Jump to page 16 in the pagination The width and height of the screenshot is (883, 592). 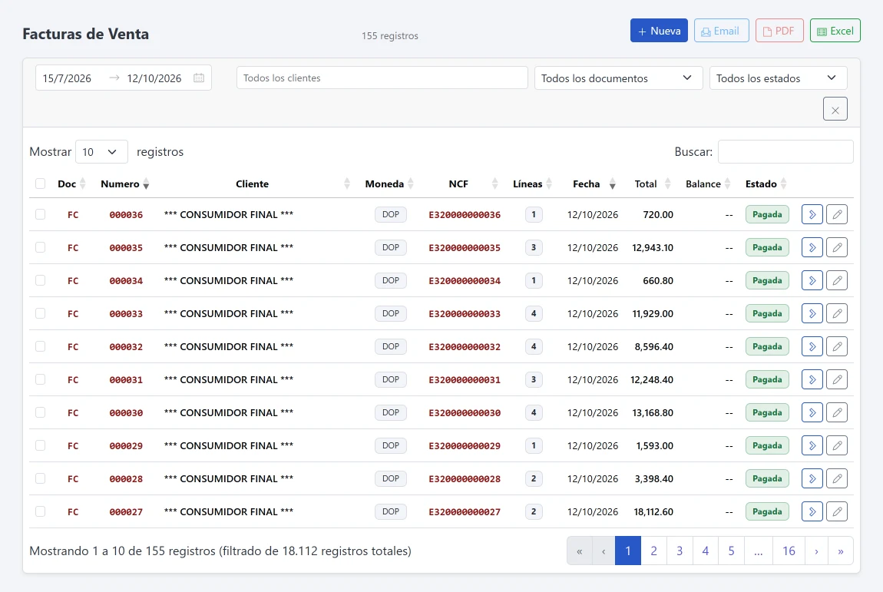tap(789, 551)
